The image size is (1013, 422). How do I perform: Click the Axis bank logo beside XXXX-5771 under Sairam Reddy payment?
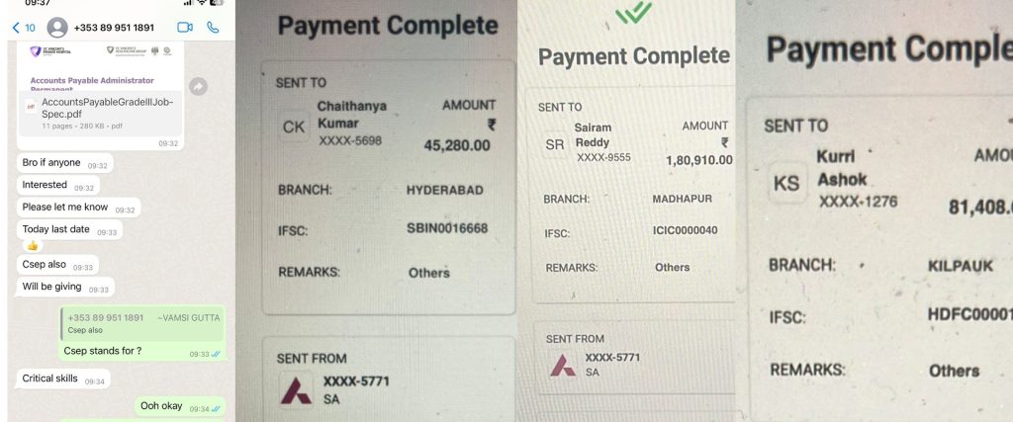(x=562, y=364)
